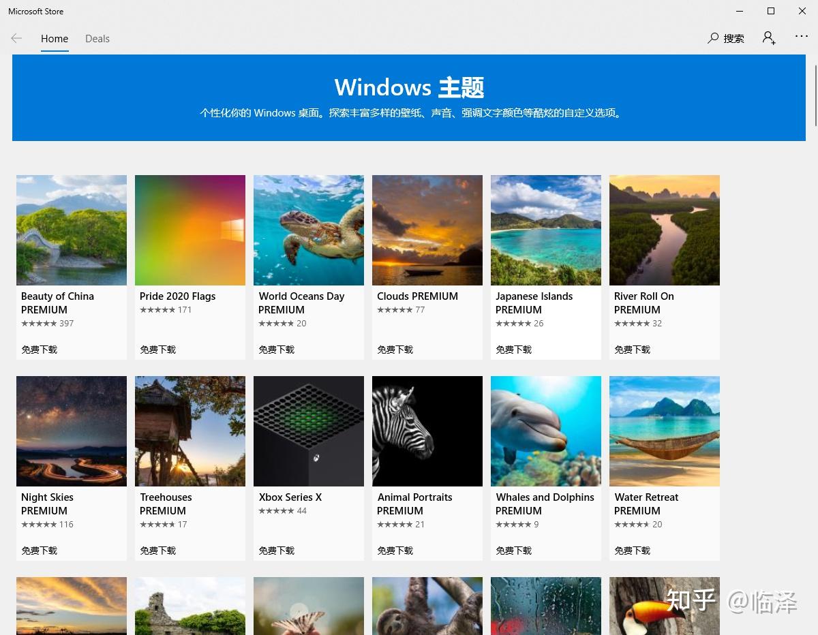The width and height of the screenshot is (818, 635).
Task: Open the 搜索 search button
Action: coord(726,38)
